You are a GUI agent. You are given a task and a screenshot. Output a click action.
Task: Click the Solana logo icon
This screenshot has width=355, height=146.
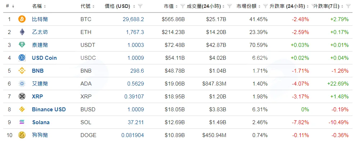[x=22, y=122]
